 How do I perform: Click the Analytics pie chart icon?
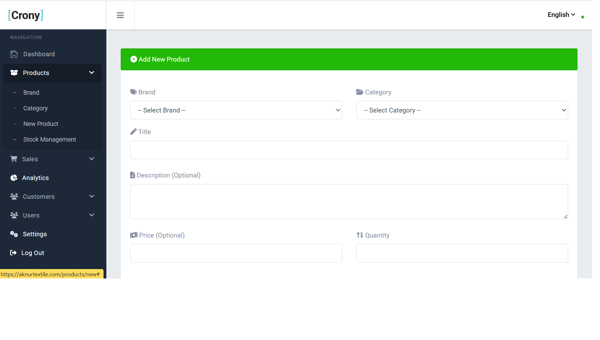click(x=14, y=178)
